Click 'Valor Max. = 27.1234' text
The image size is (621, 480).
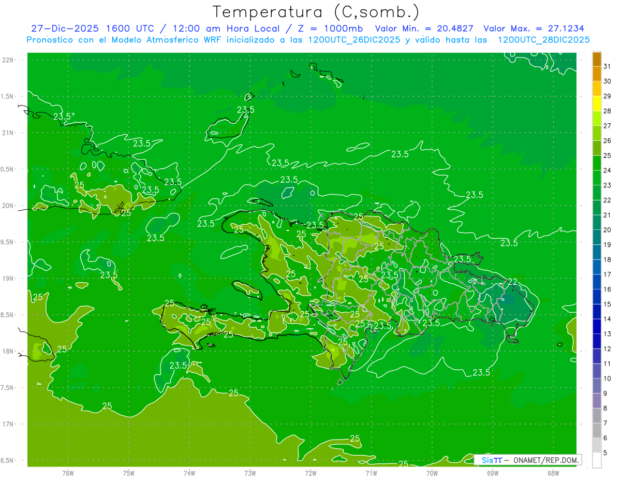(x=534, y=28)
